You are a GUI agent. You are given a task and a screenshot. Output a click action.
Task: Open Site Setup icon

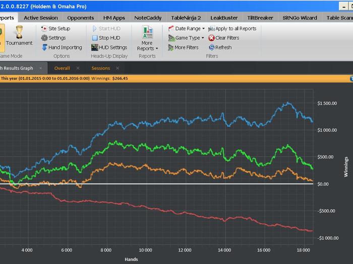tap(44, 29)
